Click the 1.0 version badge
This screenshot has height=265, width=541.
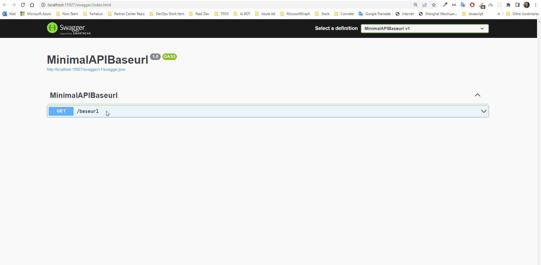coord(155,57)
